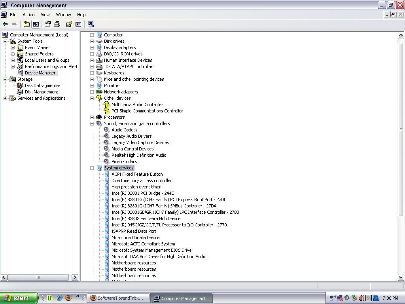The width and height of the screenshot is (405, 304).
Task: Click the device list scroll-up arrow
Action: point(401,35)
